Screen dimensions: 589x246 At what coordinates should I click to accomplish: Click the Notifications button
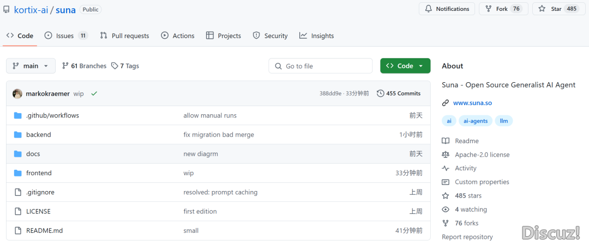[x=447, y=9]
